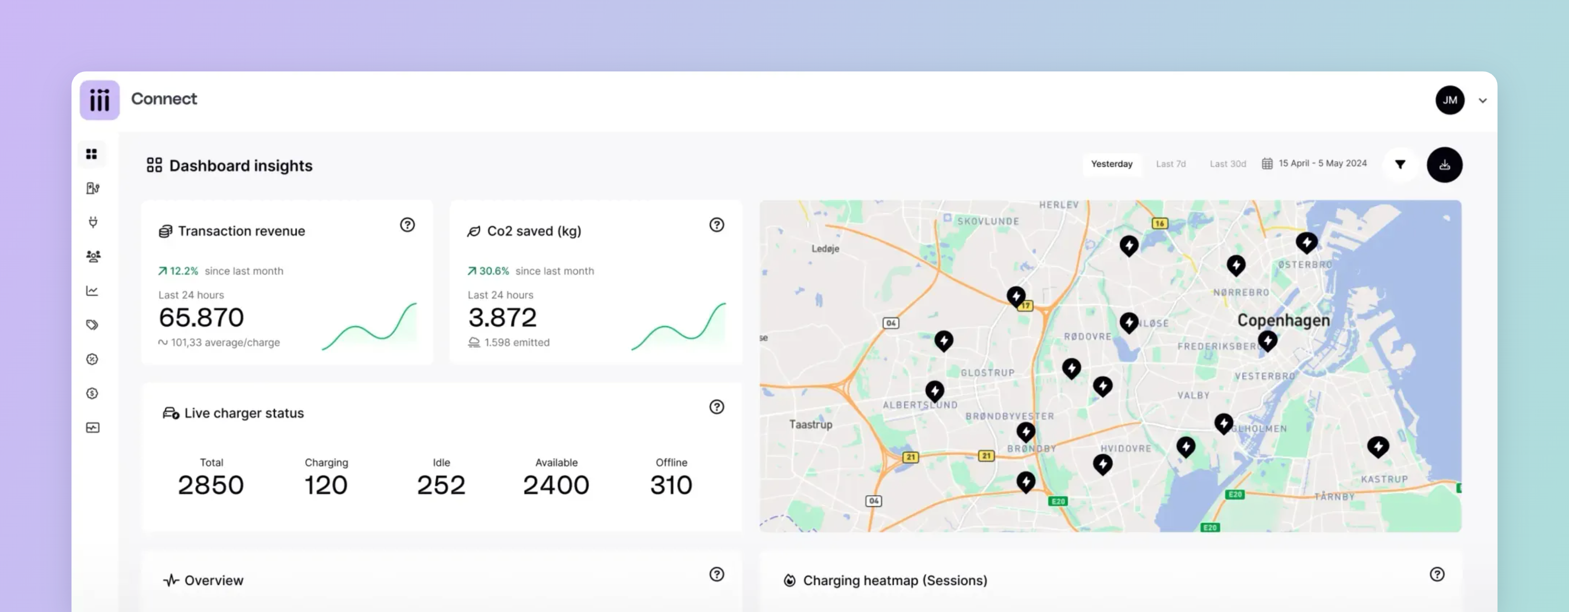Open the users group icon in sidebar

[x=93, y=256]
